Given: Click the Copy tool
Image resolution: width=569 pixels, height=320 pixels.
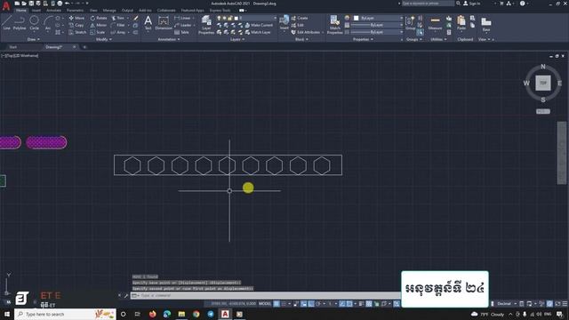Looking at the screenshot, I should (x=76, y=25).
